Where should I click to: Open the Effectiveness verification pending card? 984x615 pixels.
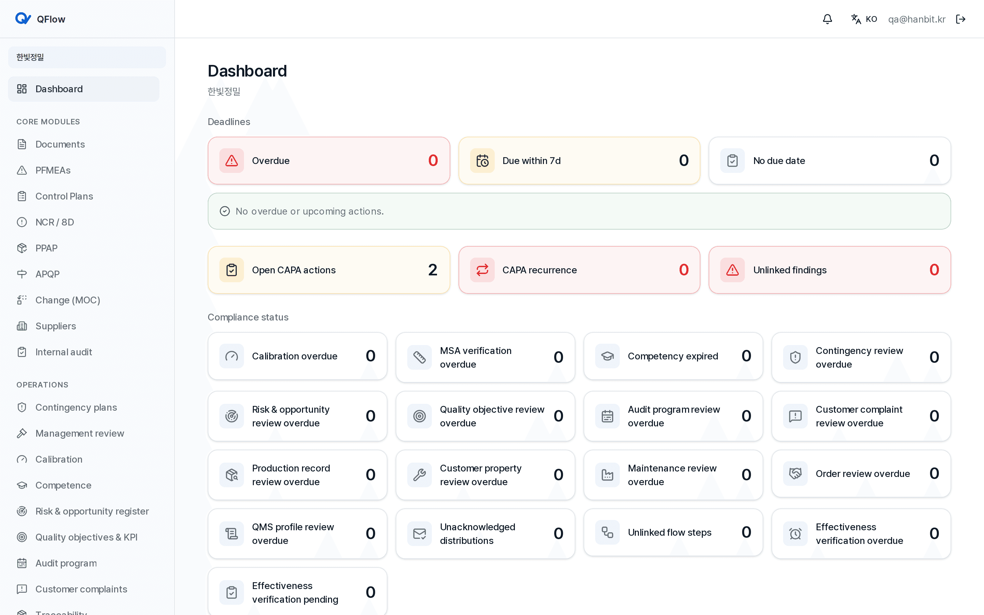298,592
